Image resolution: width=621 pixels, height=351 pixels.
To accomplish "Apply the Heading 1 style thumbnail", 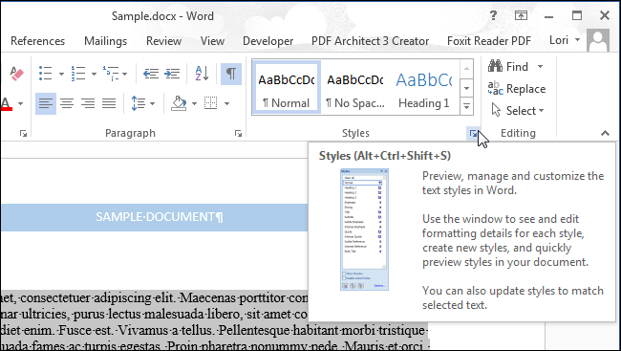I will tap(424, 88).
